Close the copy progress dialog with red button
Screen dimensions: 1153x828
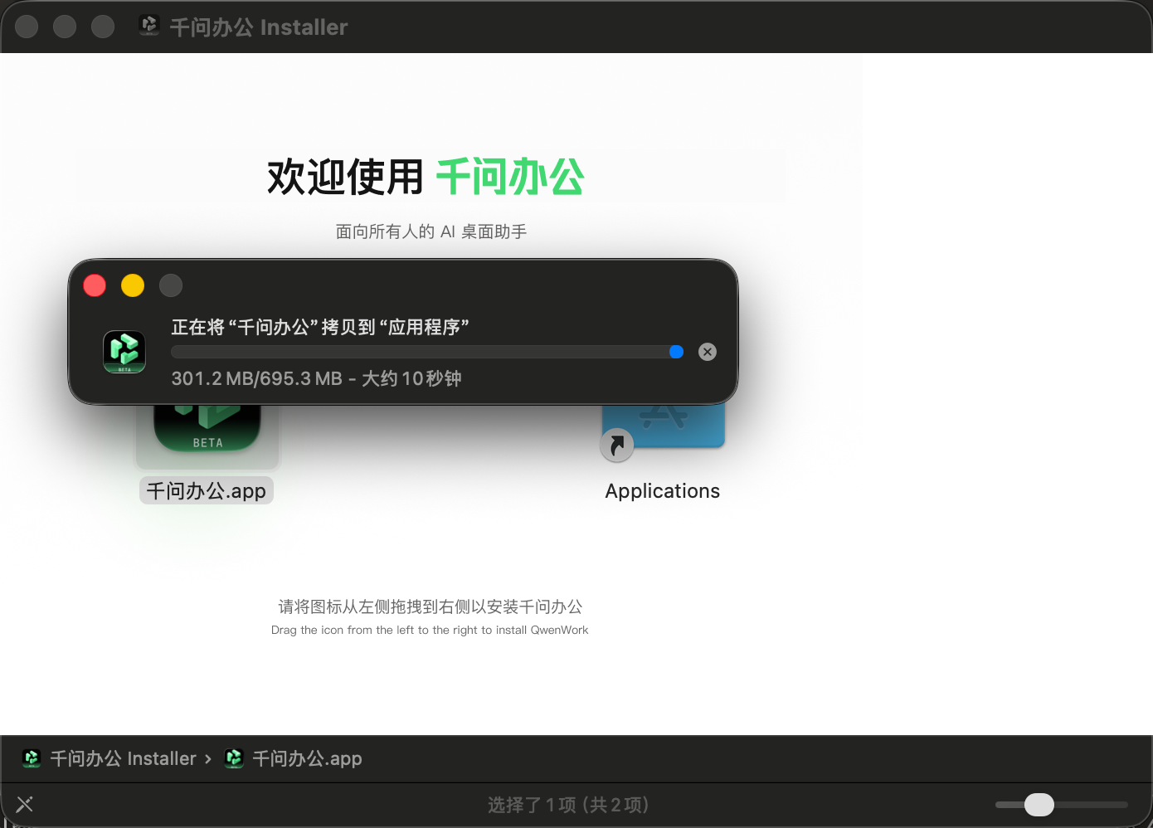95,285
